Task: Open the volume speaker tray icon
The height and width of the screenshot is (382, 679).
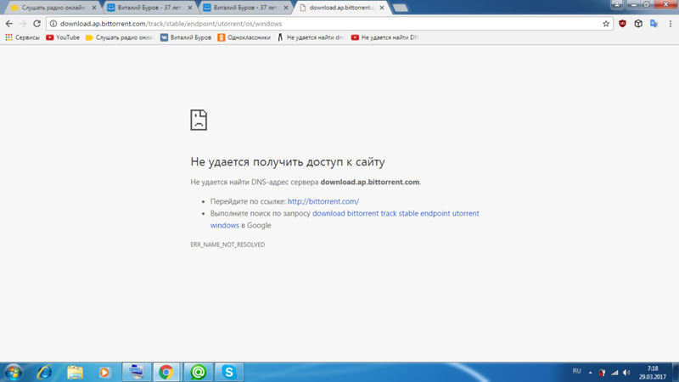Action: (x=626, y=373)
